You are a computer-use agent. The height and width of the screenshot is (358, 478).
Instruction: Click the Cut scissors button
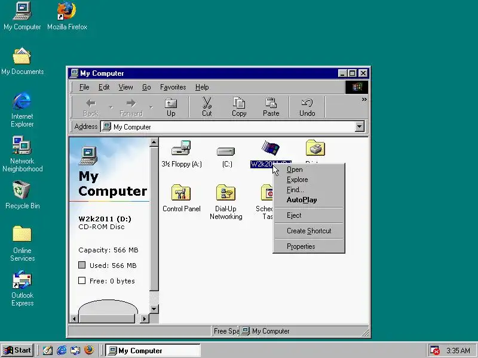(x=207, y=107)
